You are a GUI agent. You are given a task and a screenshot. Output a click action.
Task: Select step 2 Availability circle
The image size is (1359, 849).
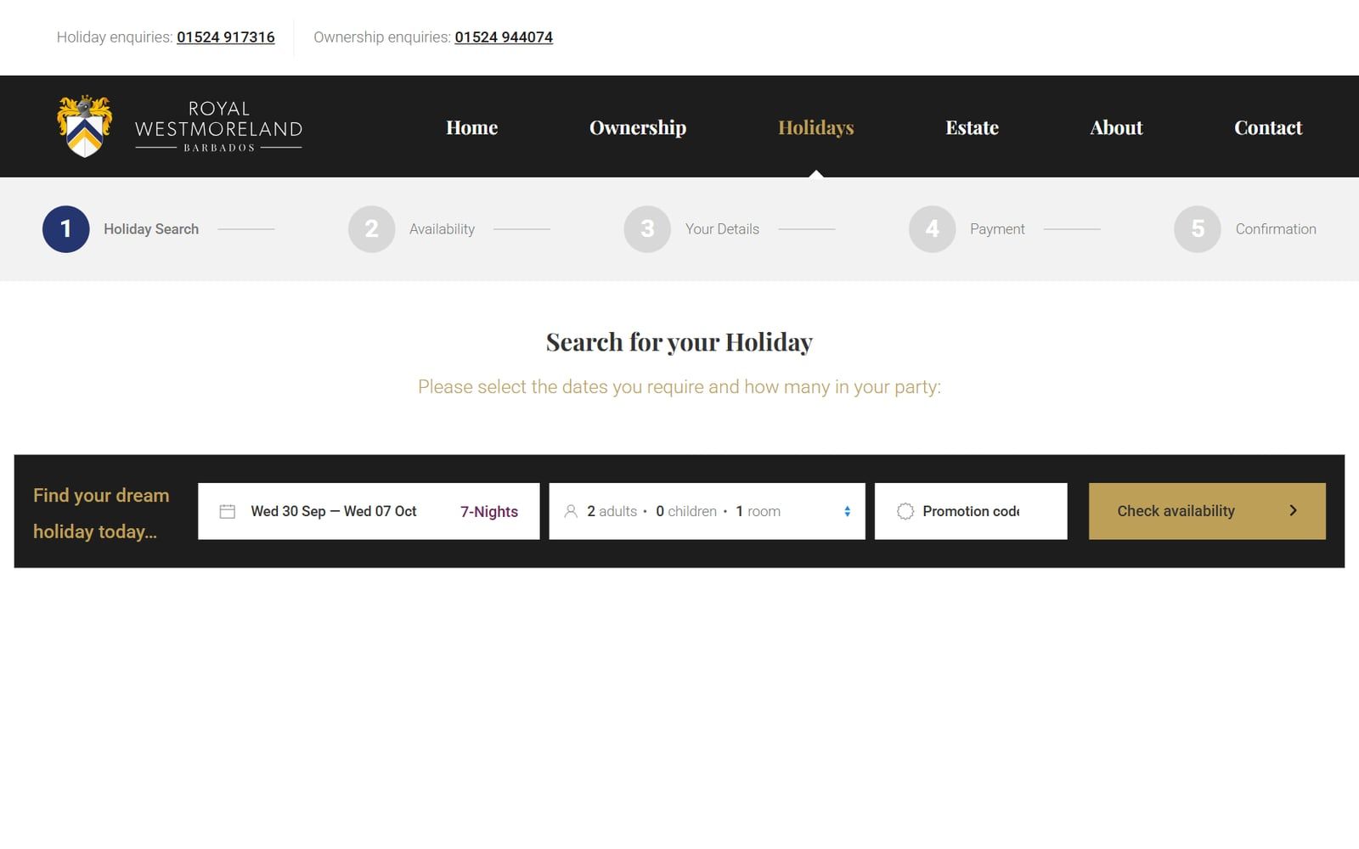coord(371,229)
